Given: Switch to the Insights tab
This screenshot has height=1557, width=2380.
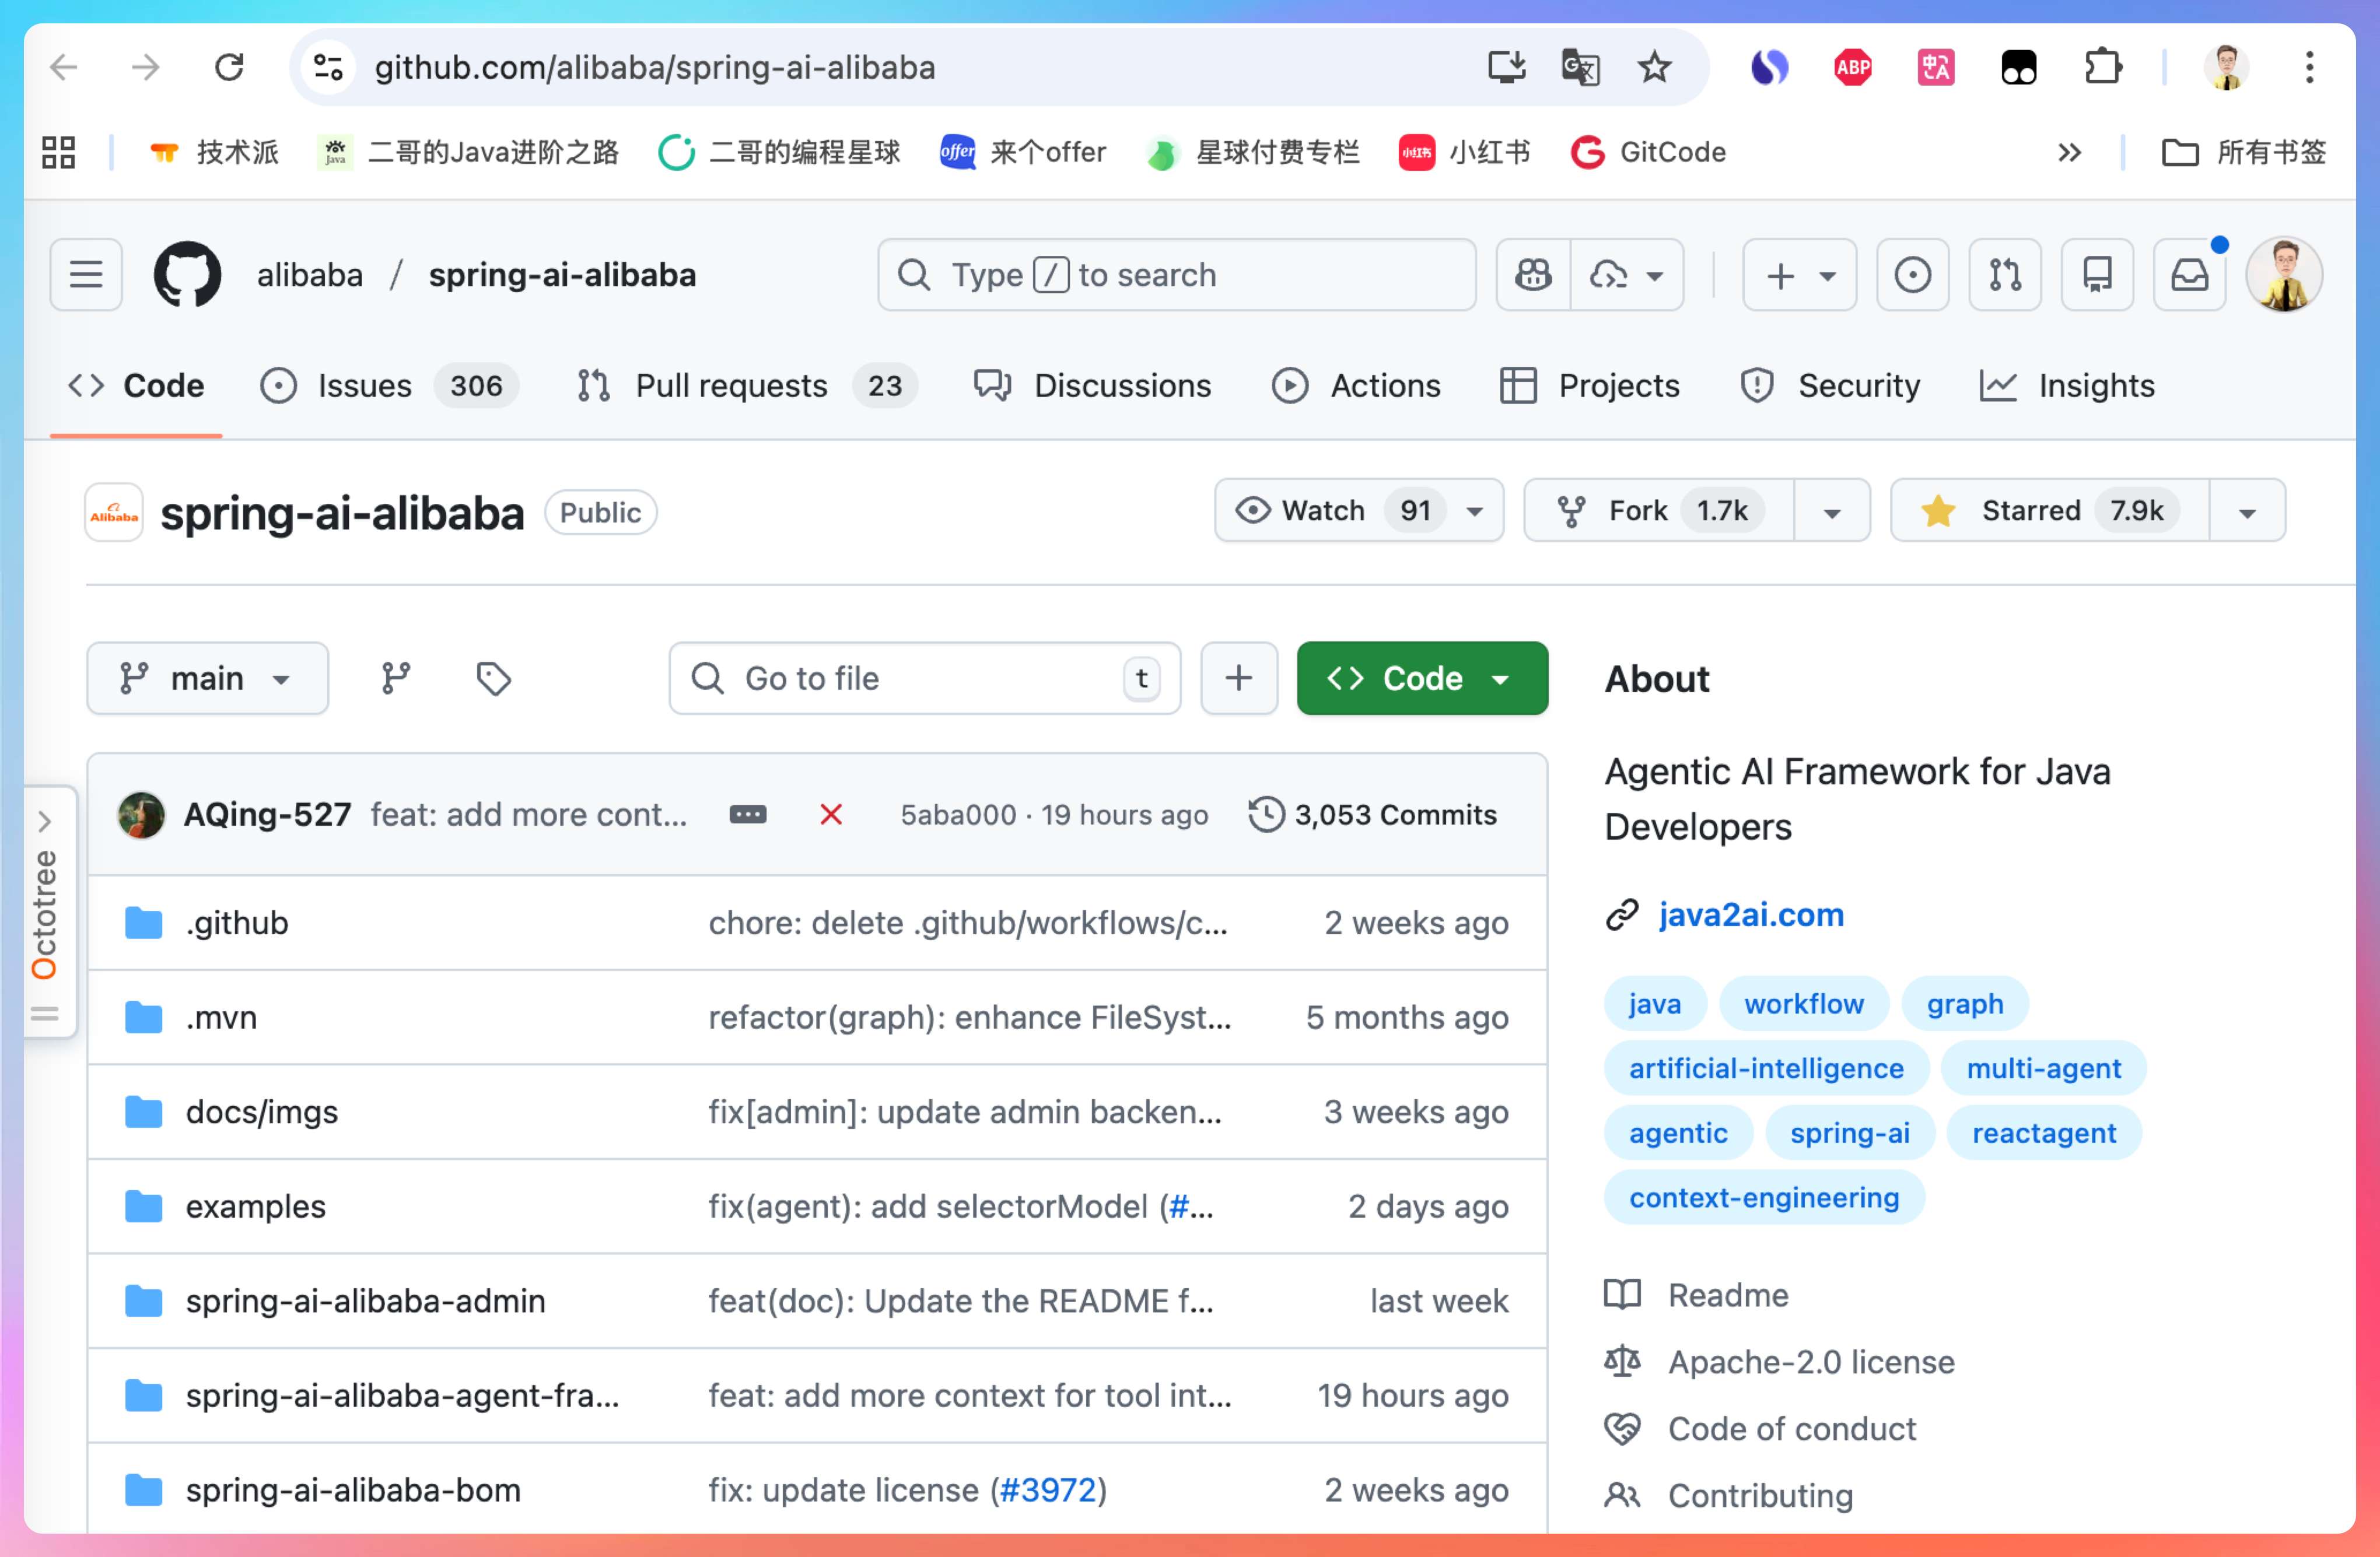Looking at the screenshot, I should point(2068,386).
